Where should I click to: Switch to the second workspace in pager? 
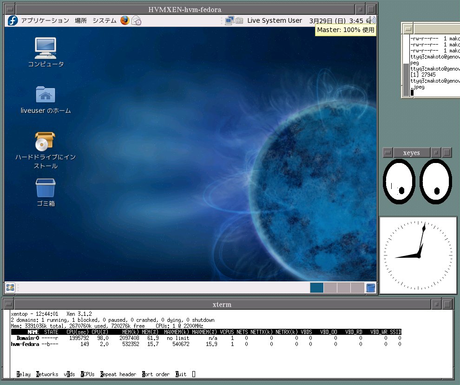click(330, 287)
